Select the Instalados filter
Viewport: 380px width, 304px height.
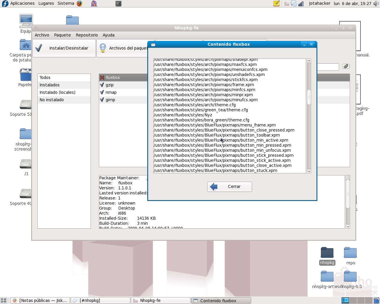pyautogui.click(x=64, y=85)
